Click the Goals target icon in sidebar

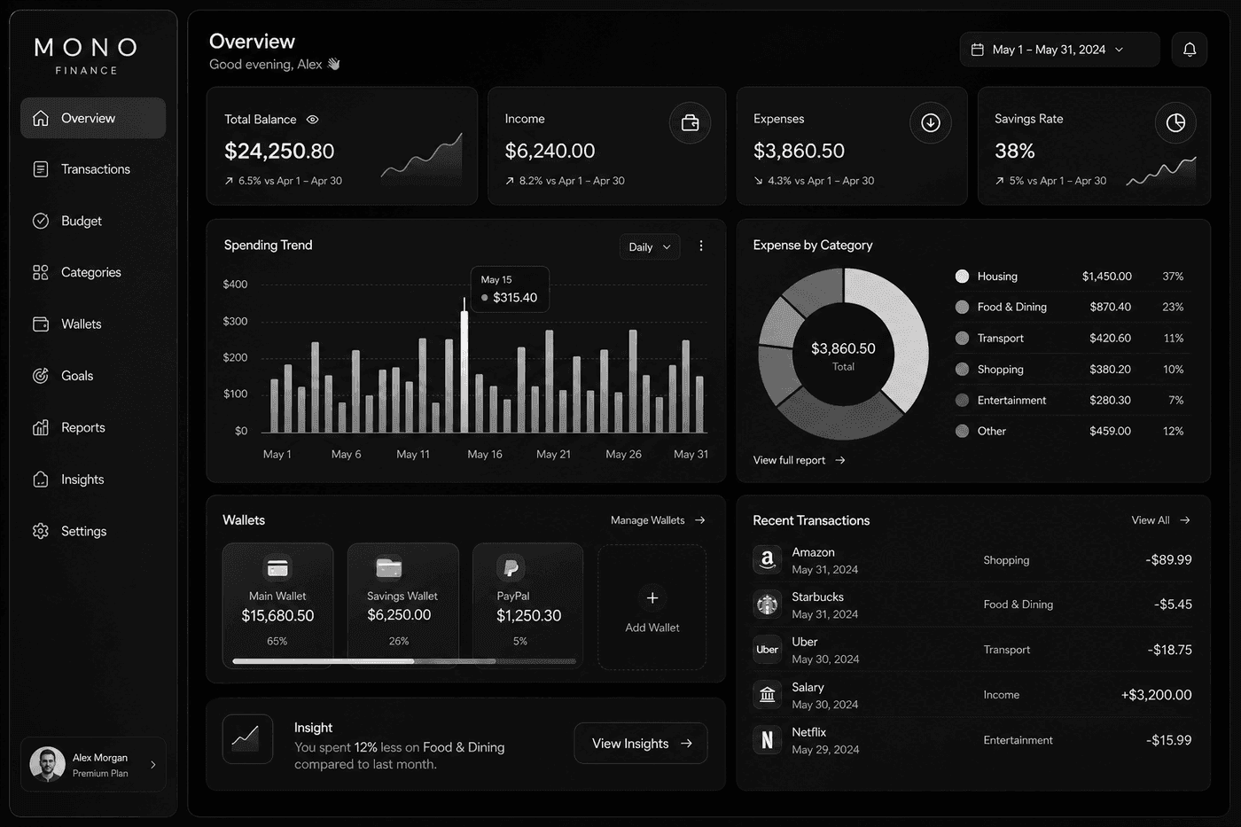pos(41,376)
